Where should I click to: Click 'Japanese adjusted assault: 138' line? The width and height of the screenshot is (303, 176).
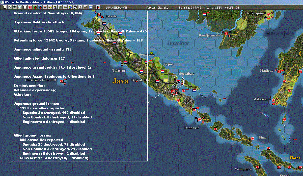(43, 49)
